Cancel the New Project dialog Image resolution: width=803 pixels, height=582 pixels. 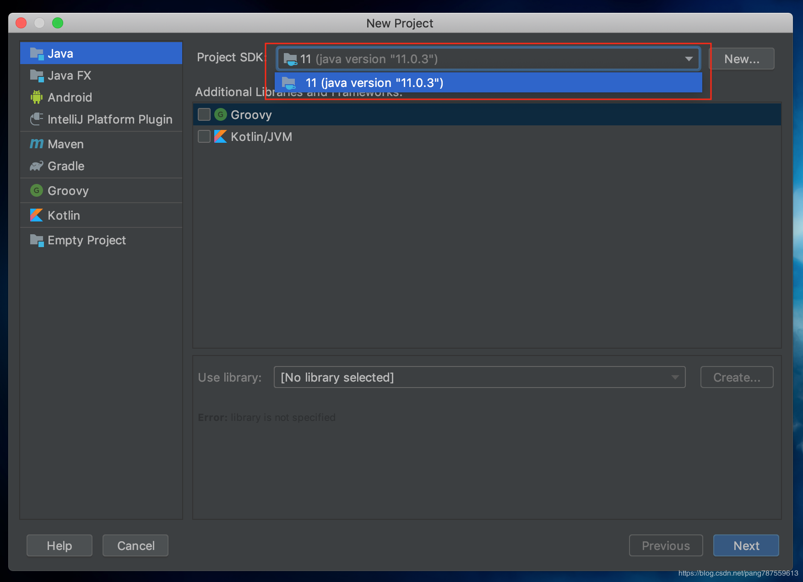[136, 545]
